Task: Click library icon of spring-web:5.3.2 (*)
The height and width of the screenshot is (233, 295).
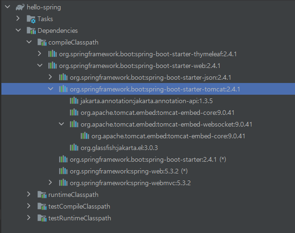Action: point(63,171)
